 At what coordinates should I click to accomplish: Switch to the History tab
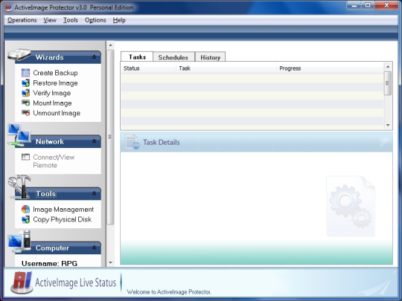[x=210, y=57]
